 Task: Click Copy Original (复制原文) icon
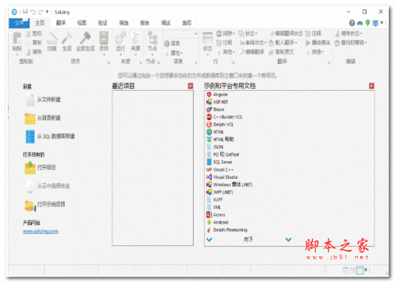(271, 52)
